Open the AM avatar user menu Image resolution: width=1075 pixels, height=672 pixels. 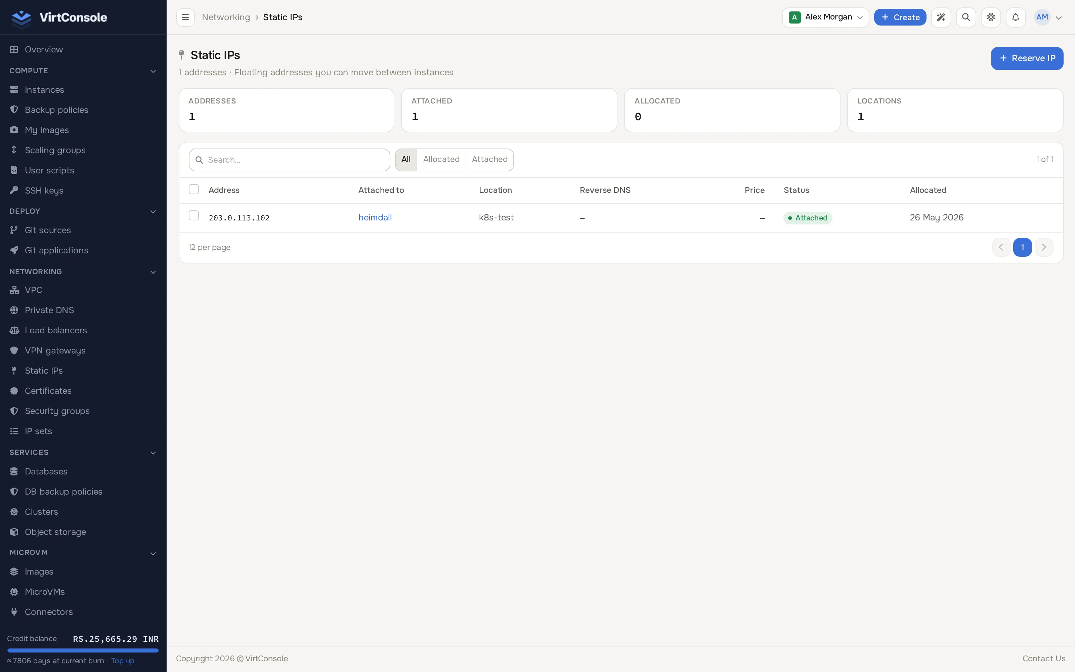pos(1048,17)
